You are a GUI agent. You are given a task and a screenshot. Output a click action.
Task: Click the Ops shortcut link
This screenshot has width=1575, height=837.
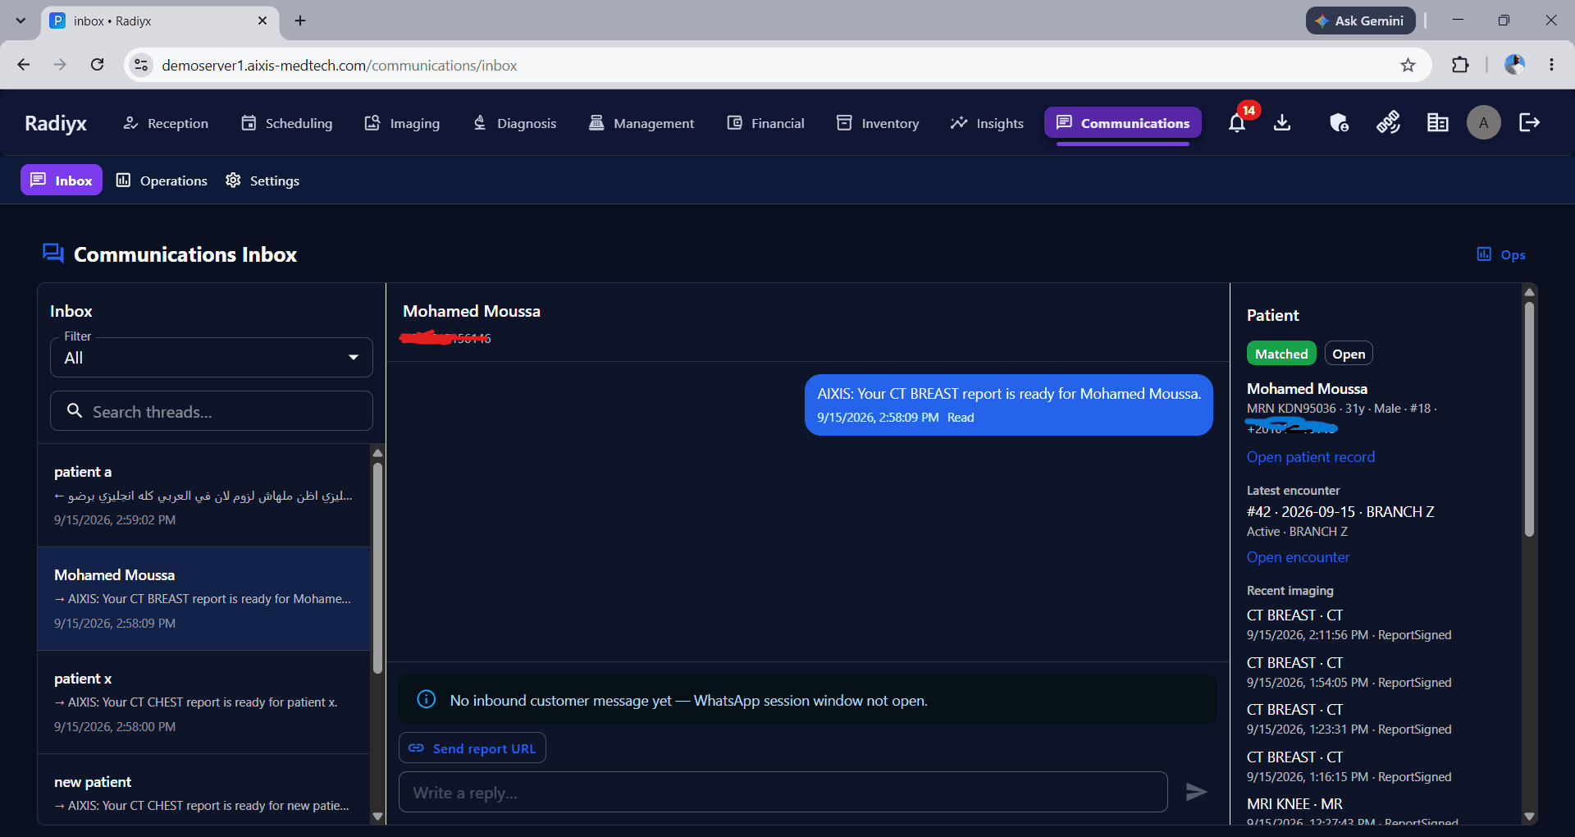coord(1501,254)
